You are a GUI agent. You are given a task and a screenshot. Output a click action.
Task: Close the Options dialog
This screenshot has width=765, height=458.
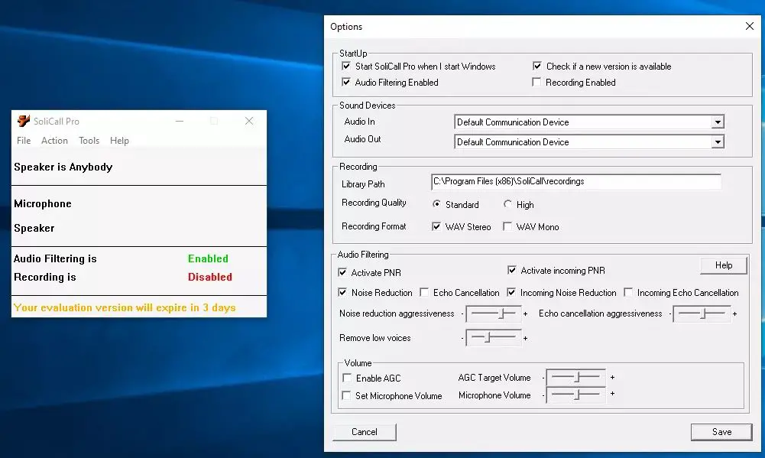coord(750,26)
